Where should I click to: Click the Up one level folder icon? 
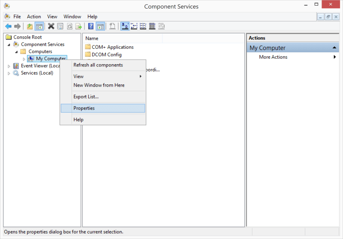(x=30, y=27)
